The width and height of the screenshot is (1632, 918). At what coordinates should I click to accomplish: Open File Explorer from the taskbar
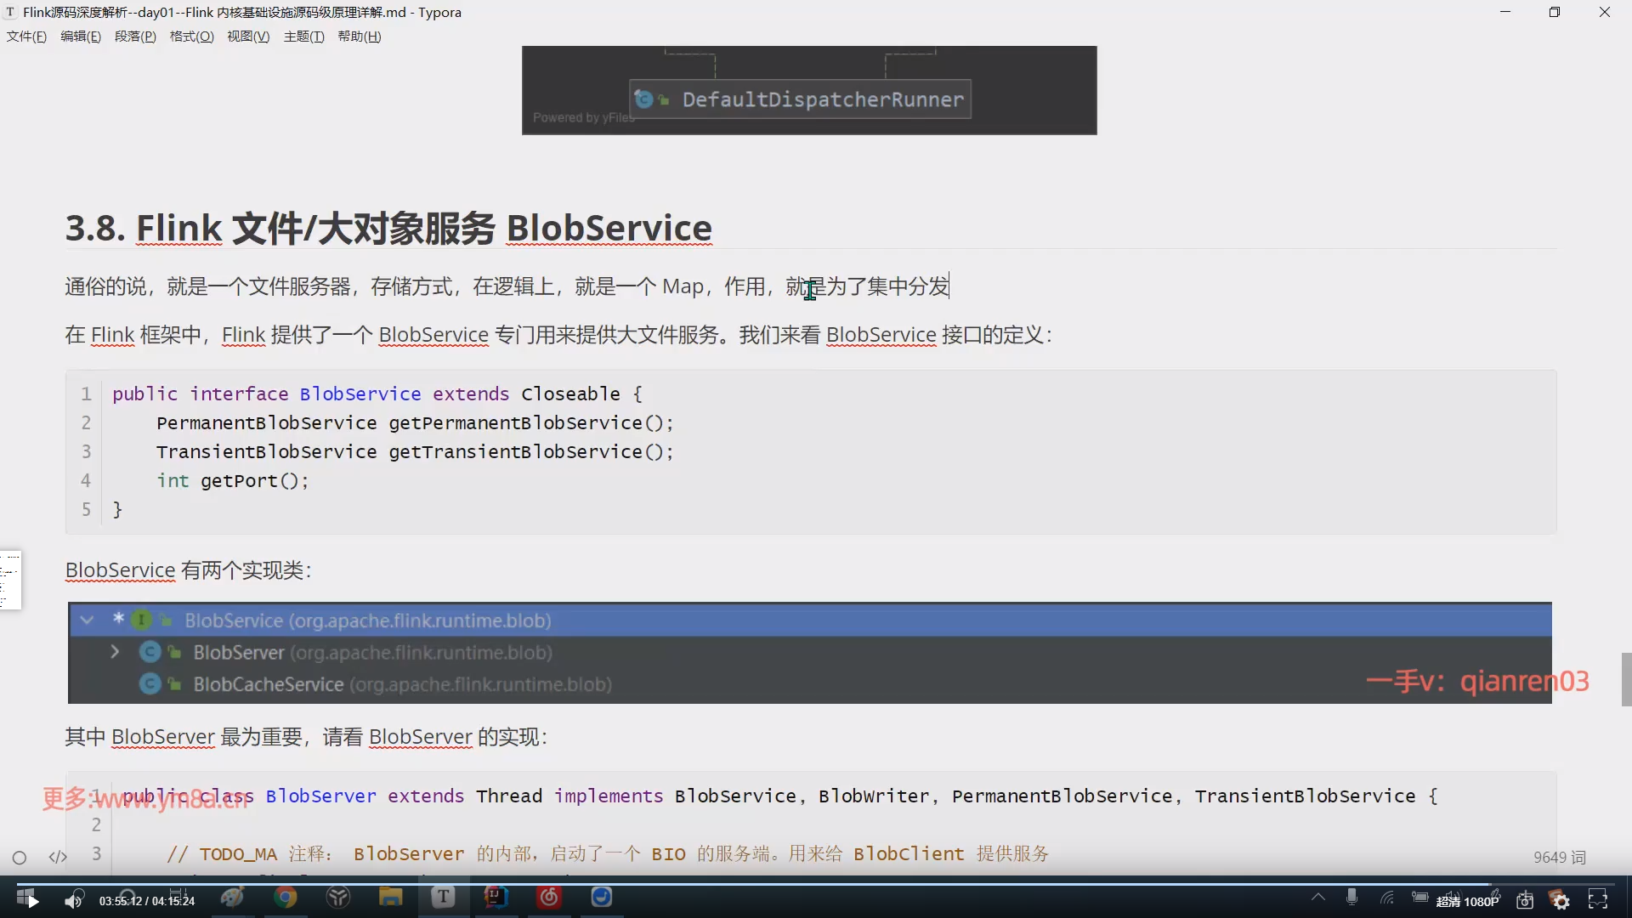[x=390, y=898]
